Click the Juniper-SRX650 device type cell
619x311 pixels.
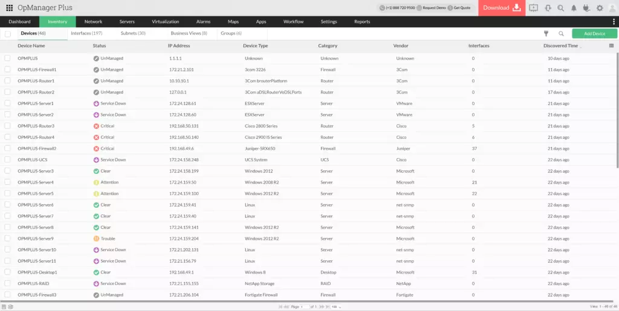pos(260,149)
